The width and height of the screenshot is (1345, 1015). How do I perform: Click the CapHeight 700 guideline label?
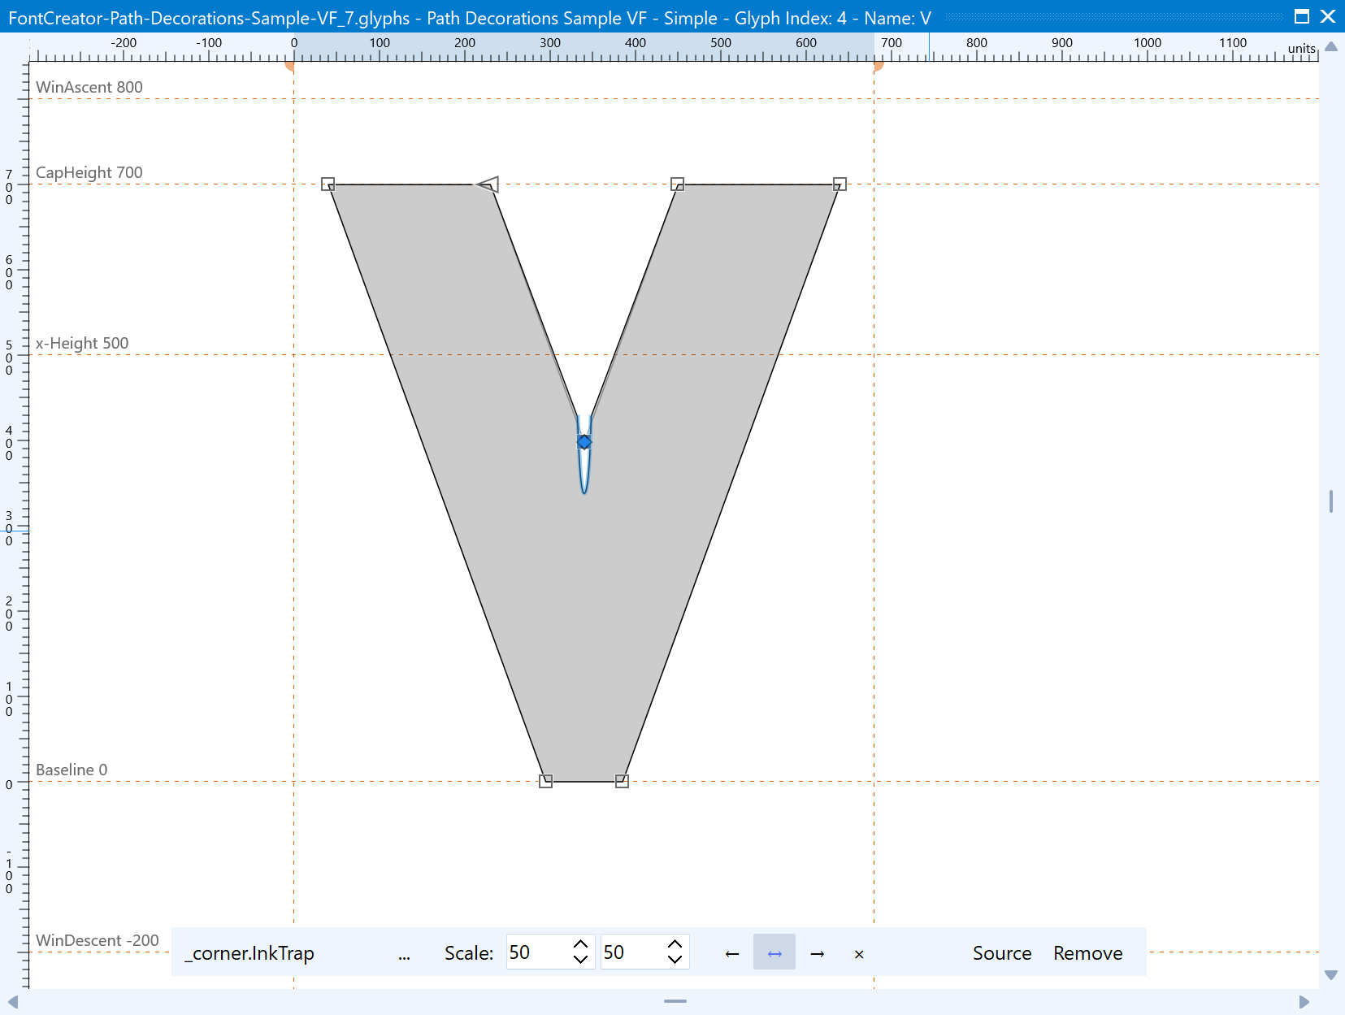click(x=89, y=172)
